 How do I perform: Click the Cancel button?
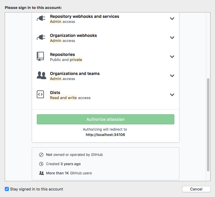(196, 189)
